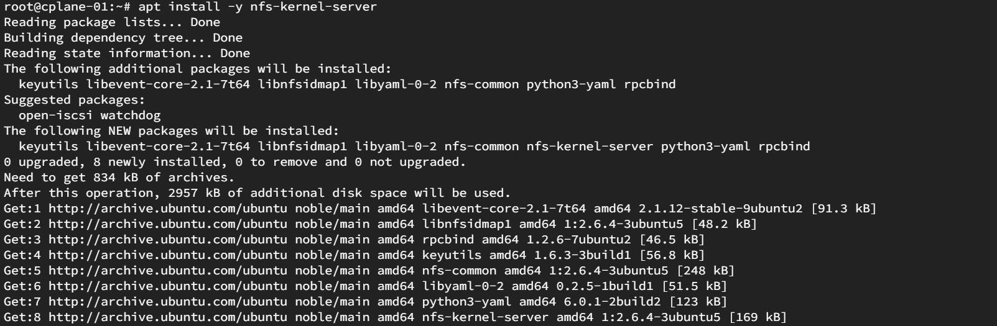The width and height of the screenshot is (997, 326).
Task: Click the 'Building dependency tree... Done' line
Action: coord(123,38)
